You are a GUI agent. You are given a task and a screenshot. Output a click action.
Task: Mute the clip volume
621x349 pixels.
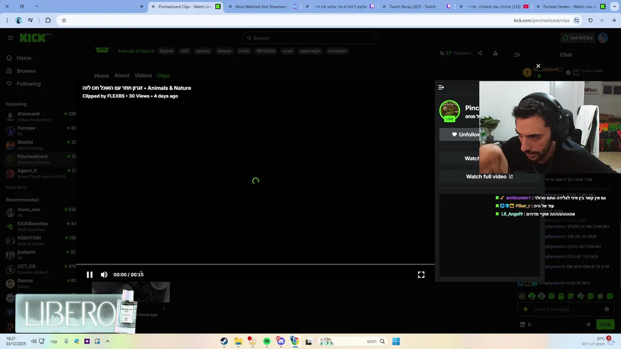104,274
